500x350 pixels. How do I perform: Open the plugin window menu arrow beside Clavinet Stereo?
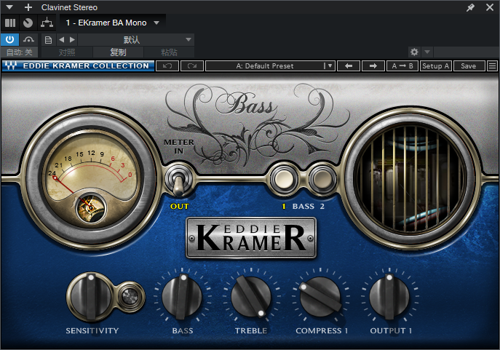(9, 7)
